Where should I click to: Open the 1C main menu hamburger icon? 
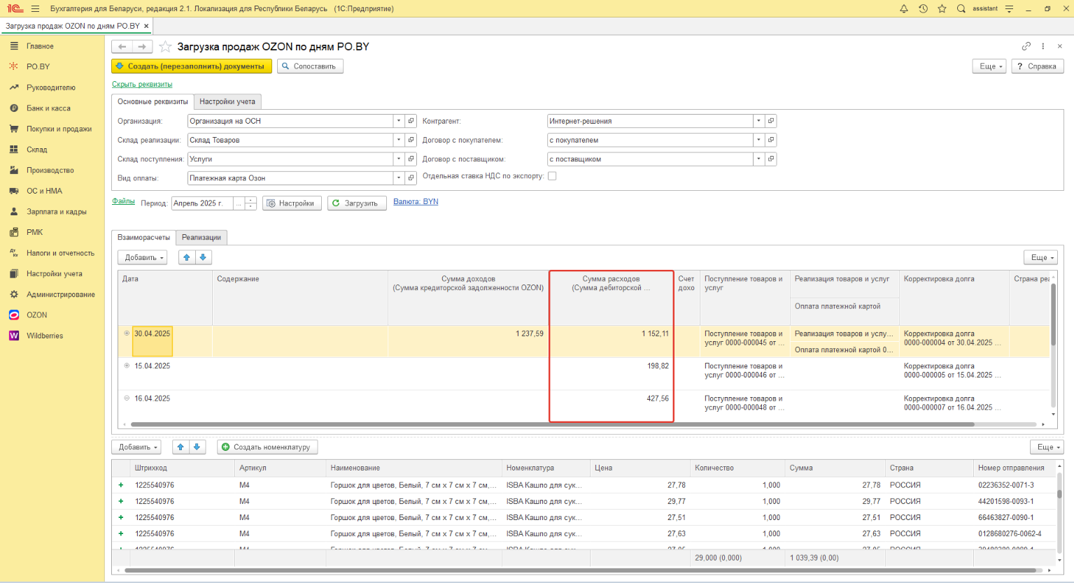(35, 8)
